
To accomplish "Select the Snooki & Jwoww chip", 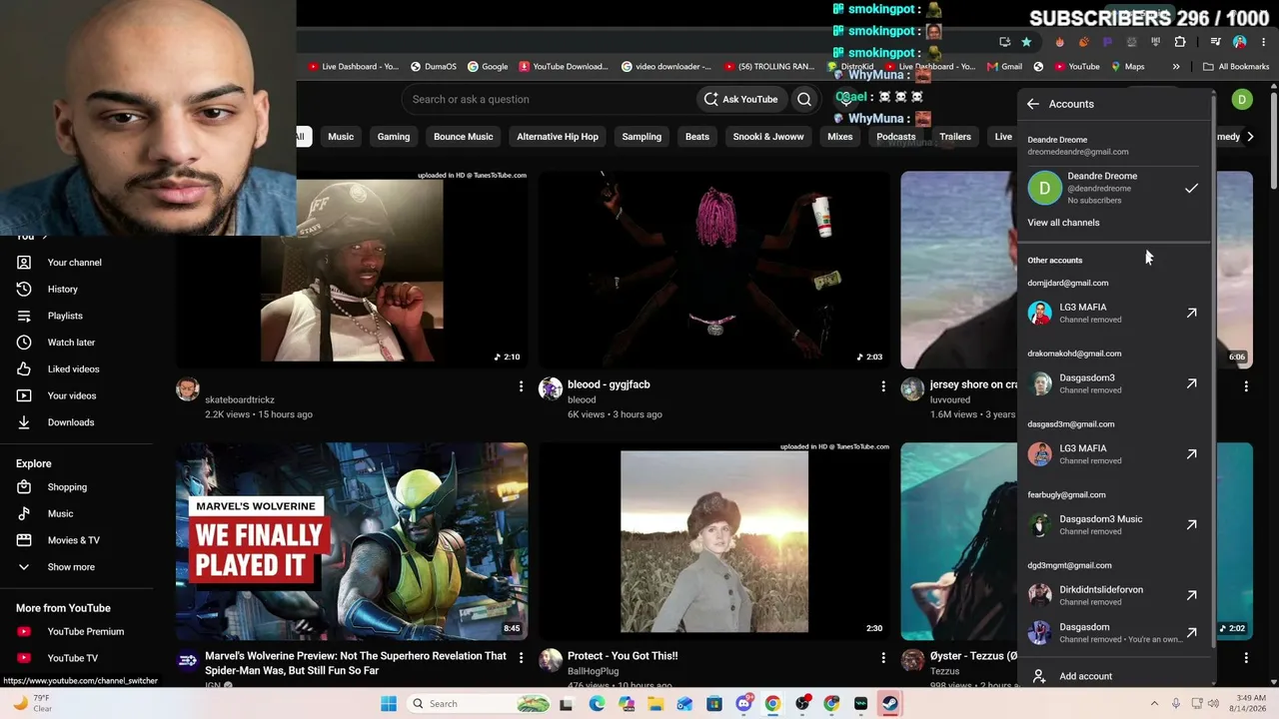I will 768,137.
